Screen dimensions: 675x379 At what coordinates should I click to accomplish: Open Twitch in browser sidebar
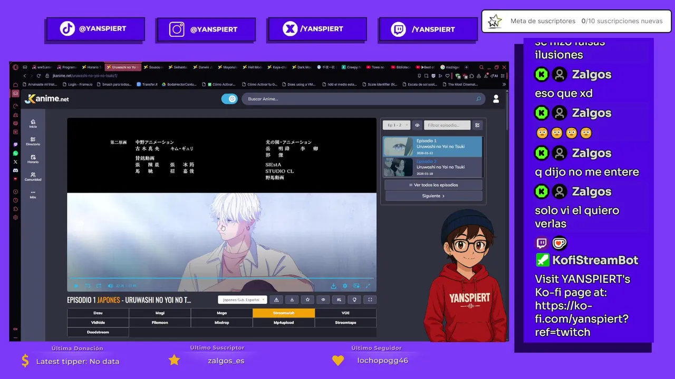(x=15, y=144)
